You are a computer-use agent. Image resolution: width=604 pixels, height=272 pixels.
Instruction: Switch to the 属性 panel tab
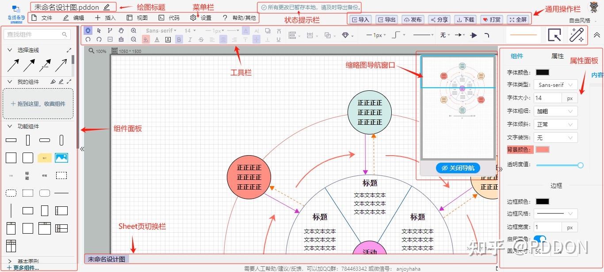click(557, 56)
